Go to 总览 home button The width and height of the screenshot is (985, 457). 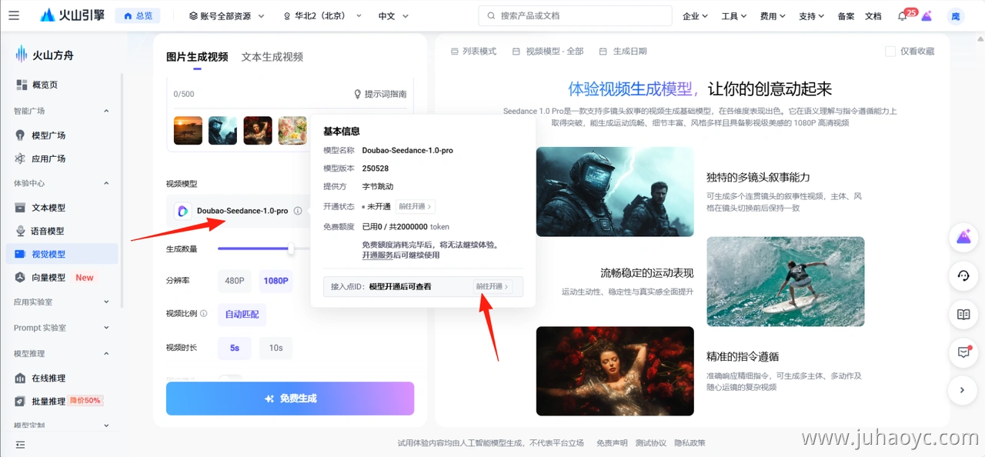pyautogui.click(x=137, y=15)
